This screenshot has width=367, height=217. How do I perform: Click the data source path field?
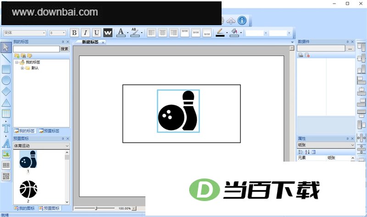[321, 49]
